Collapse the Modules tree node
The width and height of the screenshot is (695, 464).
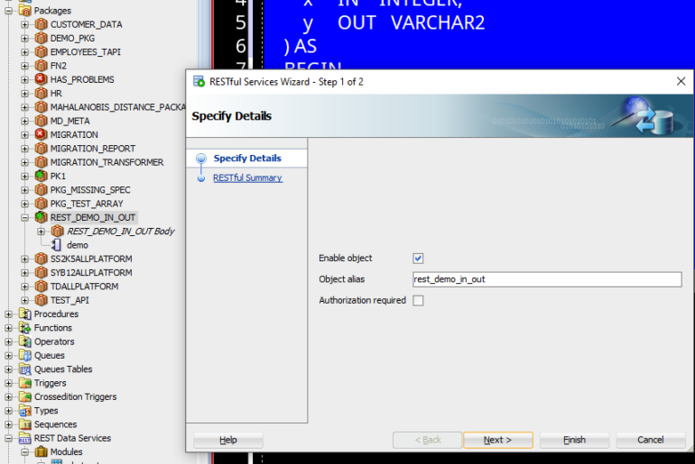point(25,452)
